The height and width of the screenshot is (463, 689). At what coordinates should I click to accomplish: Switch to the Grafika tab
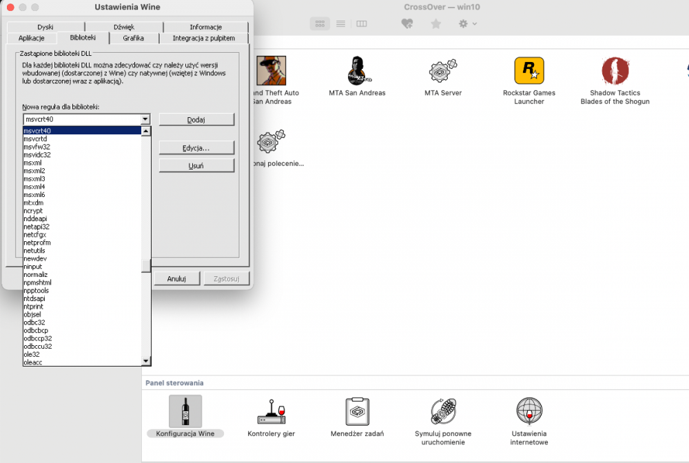pyautogui.click(x=133, y=38)
